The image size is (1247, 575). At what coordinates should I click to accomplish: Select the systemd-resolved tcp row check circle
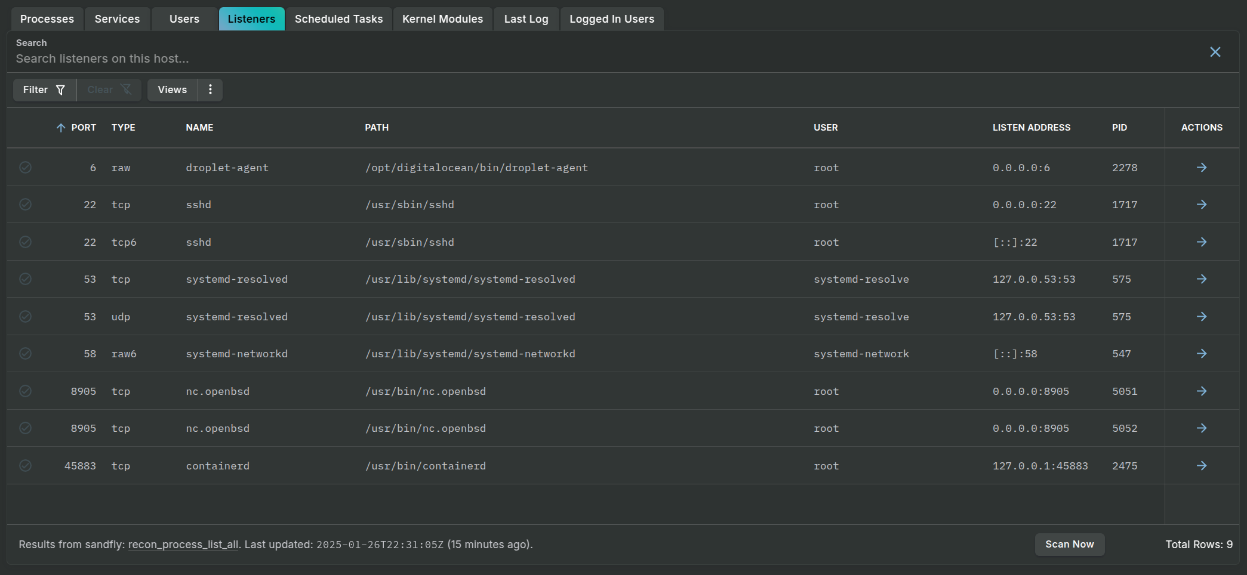(x=25, y=279)
